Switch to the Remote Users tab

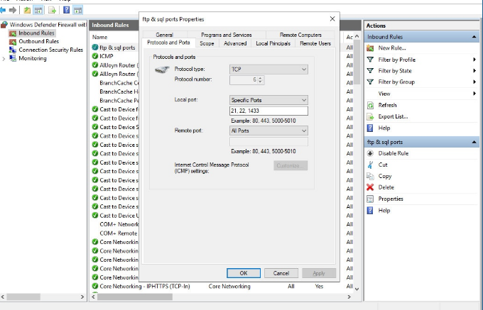point(315,43)
